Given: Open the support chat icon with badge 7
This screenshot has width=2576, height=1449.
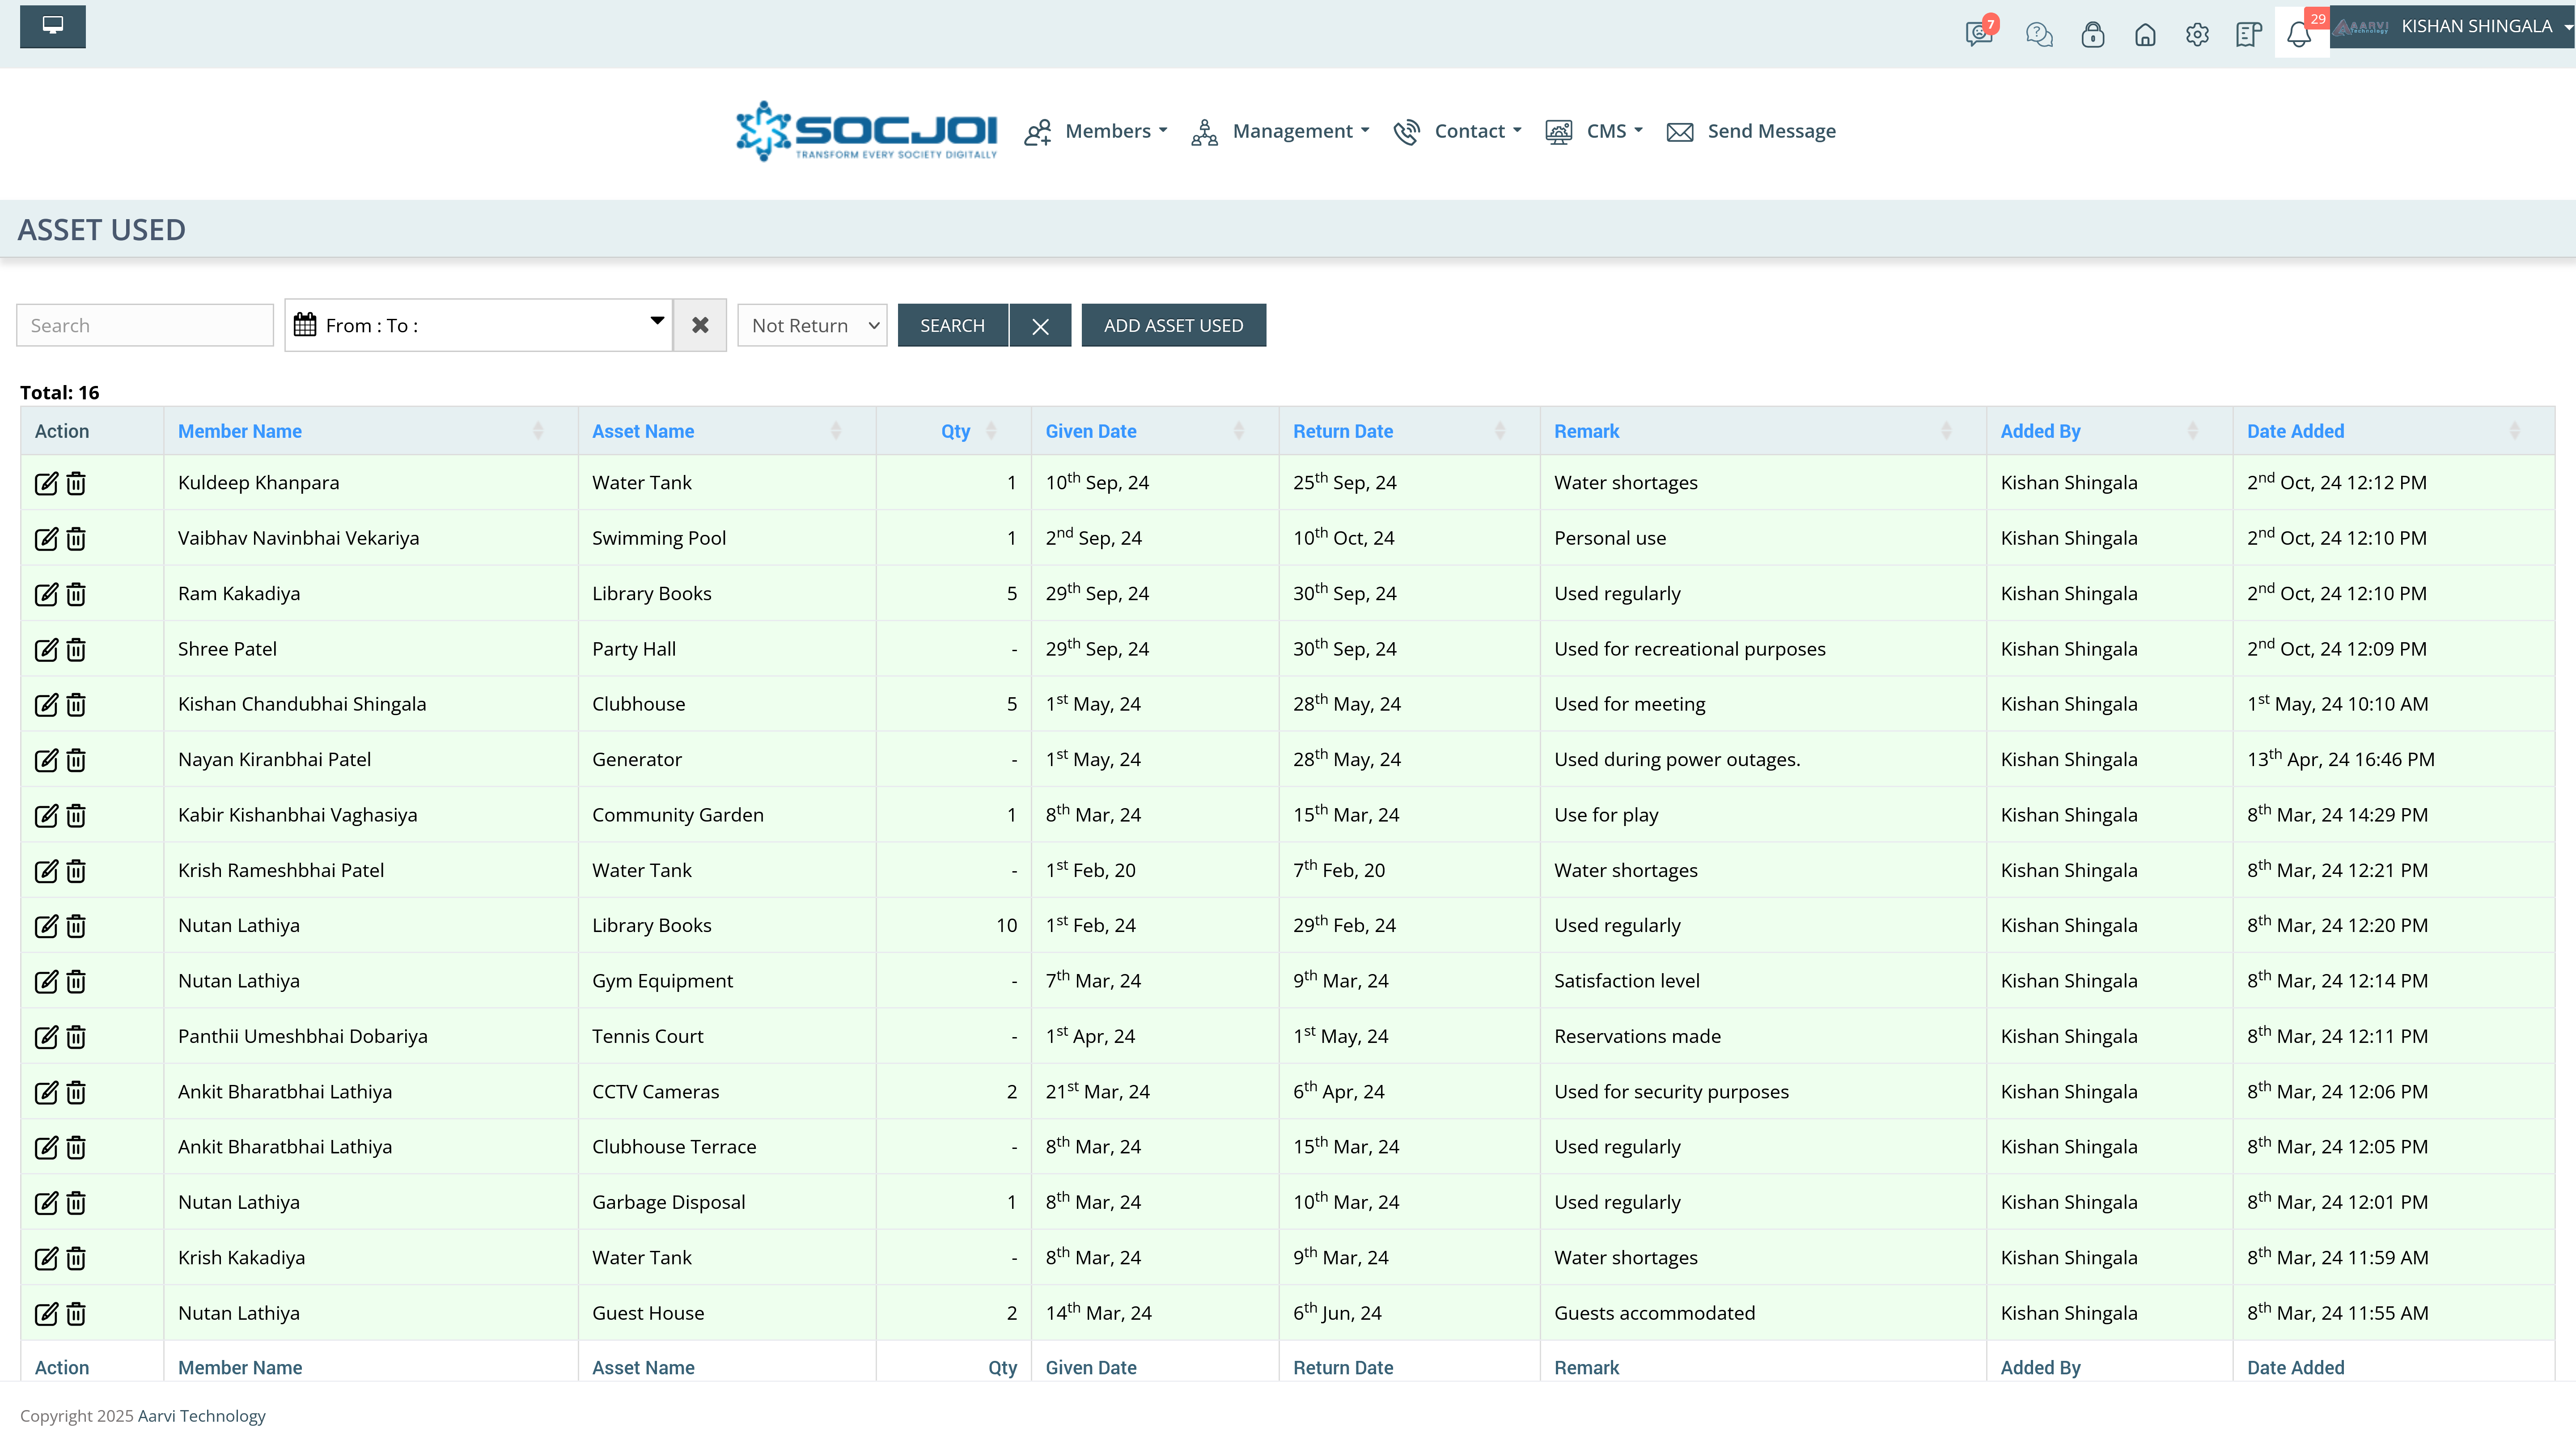Looking at the screenshot, I should point(1979,33).
